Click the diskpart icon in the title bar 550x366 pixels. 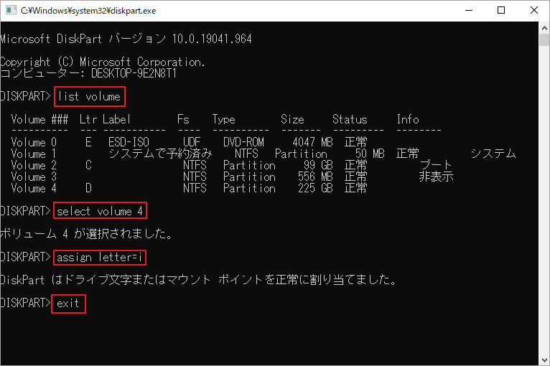(11, 11)
